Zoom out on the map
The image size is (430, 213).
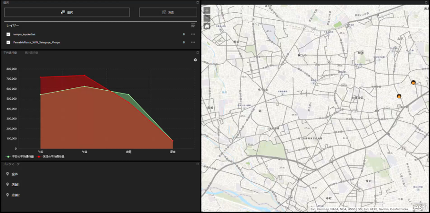207,18
